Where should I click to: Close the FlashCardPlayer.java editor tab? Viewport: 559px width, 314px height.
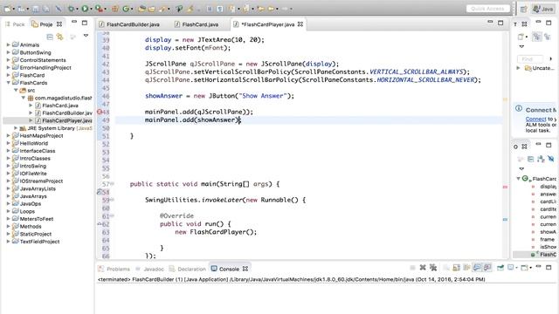click(x=300, y=24)
